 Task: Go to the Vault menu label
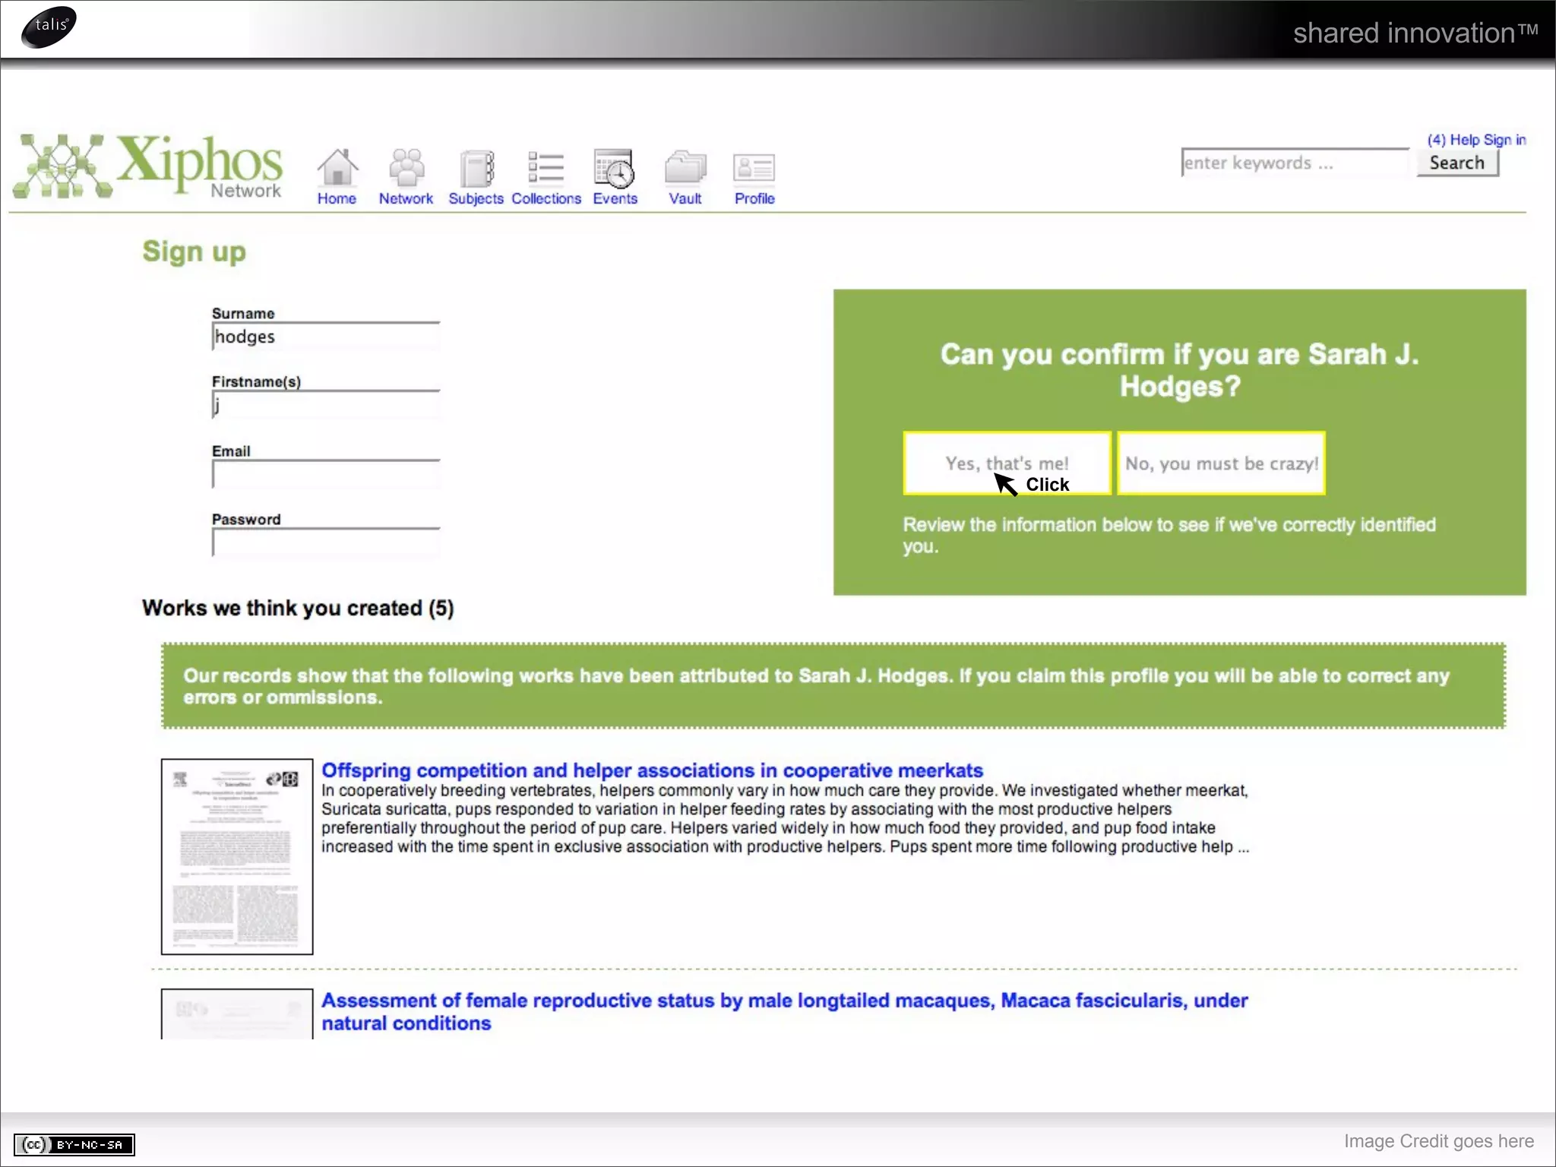coord(685,198)
